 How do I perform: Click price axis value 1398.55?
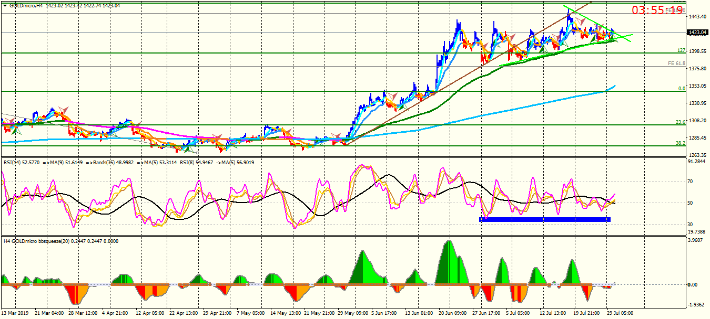tap(697, 51)
